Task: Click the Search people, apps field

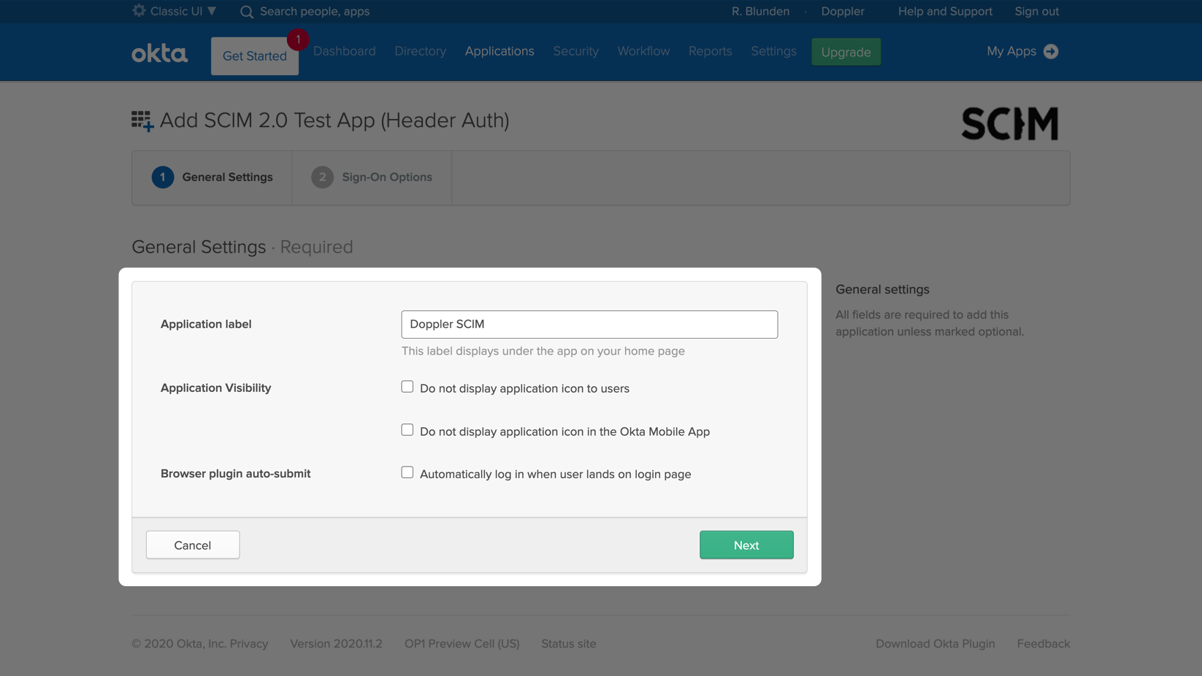Action: (x=315, y=12)
